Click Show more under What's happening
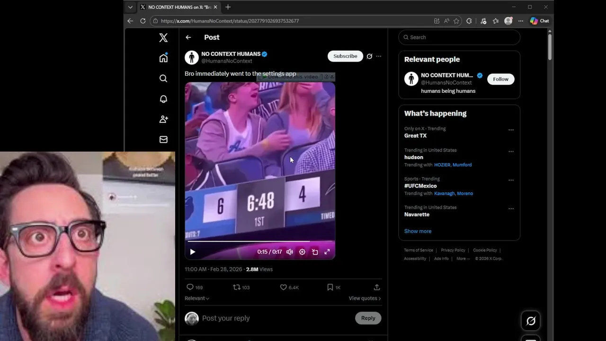606x341 pixels. [418, 231]
